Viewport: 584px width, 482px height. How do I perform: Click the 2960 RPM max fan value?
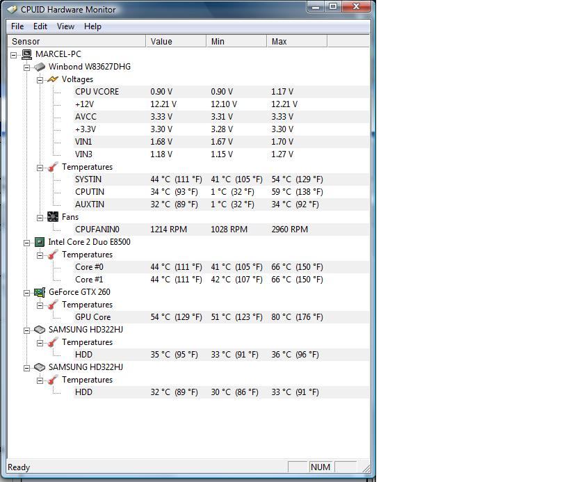[290, 230]
